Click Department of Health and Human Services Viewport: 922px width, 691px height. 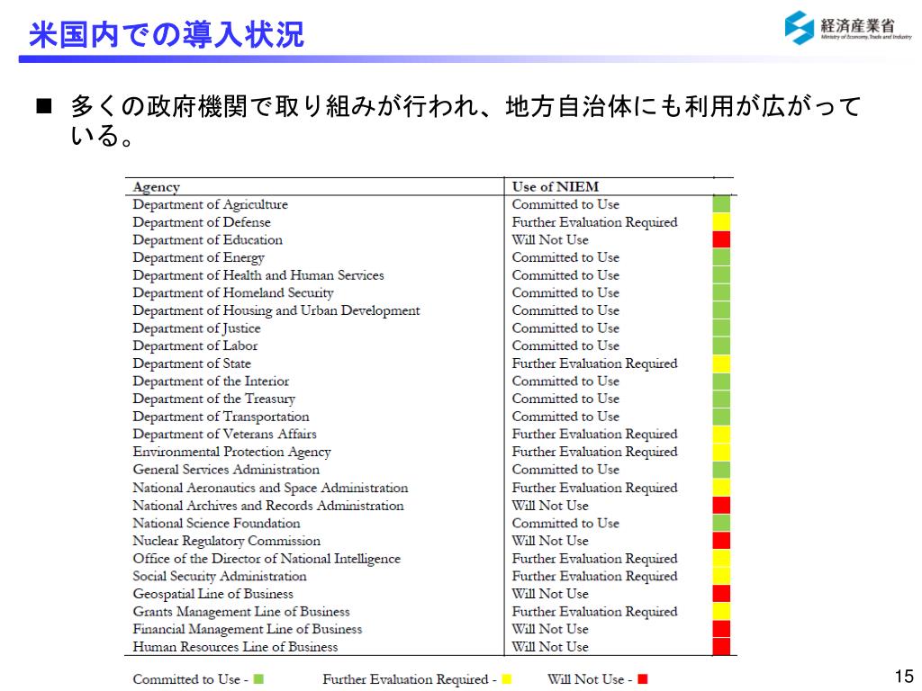258,275
